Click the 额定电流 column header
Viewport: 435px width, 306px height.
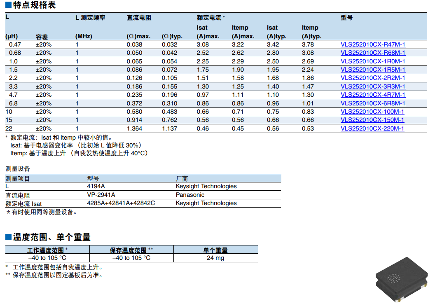[x=209, y=18]
